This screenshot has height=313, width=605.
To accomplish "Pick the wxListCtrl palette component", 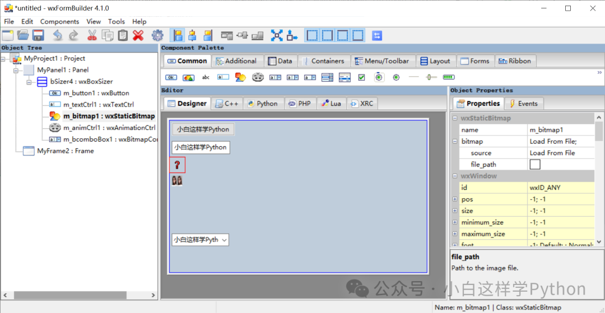I will click(345, 77).
